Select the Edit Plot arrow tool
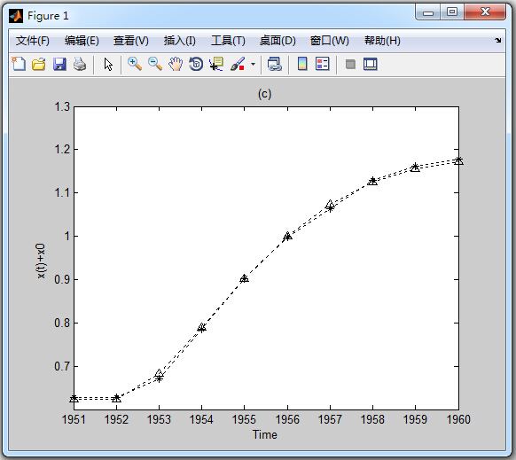This screenshot has height=460, width=516. [x=108, y=64]
